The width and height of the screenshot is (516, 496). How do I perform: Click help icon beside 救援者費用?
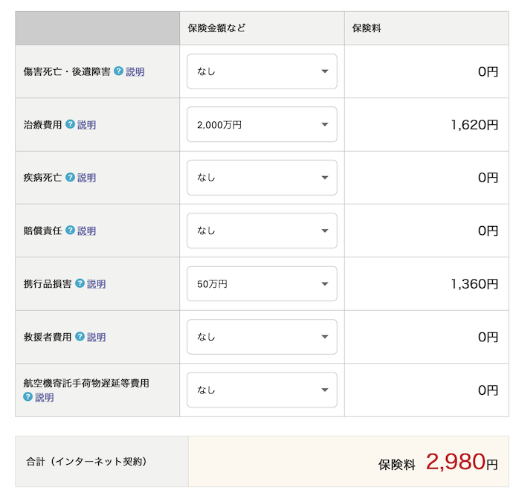click(x=80, y=337)
